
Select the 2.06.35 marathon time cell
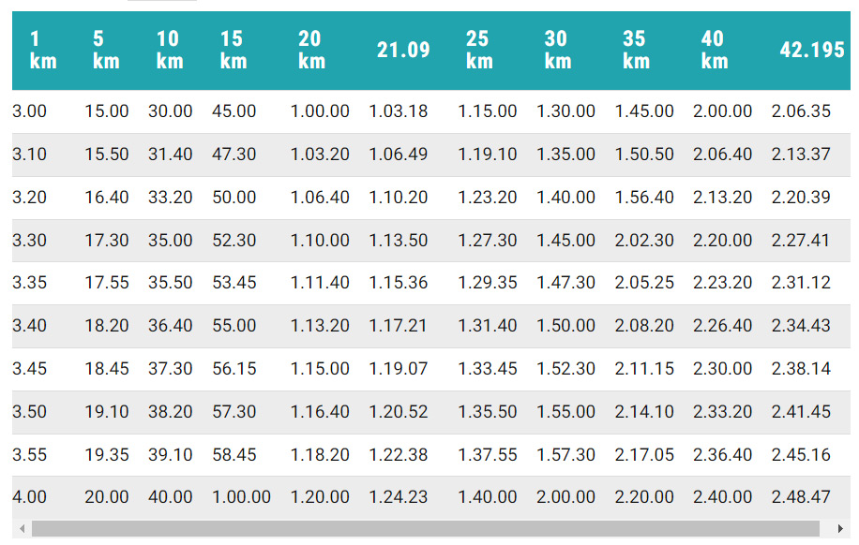[801, 111]
